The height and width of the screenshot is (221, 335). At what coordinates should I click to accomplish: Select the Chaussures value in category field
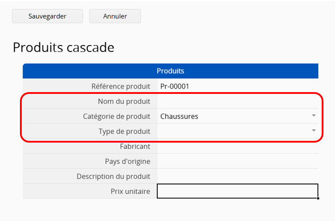click(x=179, y=116)
